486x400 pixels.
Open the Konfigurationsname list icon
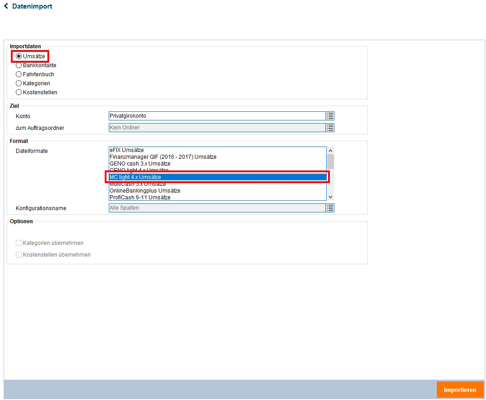pyautogui.click(x=330, y=208)
